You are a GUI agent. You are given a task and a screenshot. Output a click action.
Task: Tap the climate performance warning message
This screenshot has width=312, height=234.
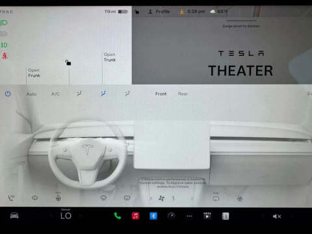tap(173, 183)
